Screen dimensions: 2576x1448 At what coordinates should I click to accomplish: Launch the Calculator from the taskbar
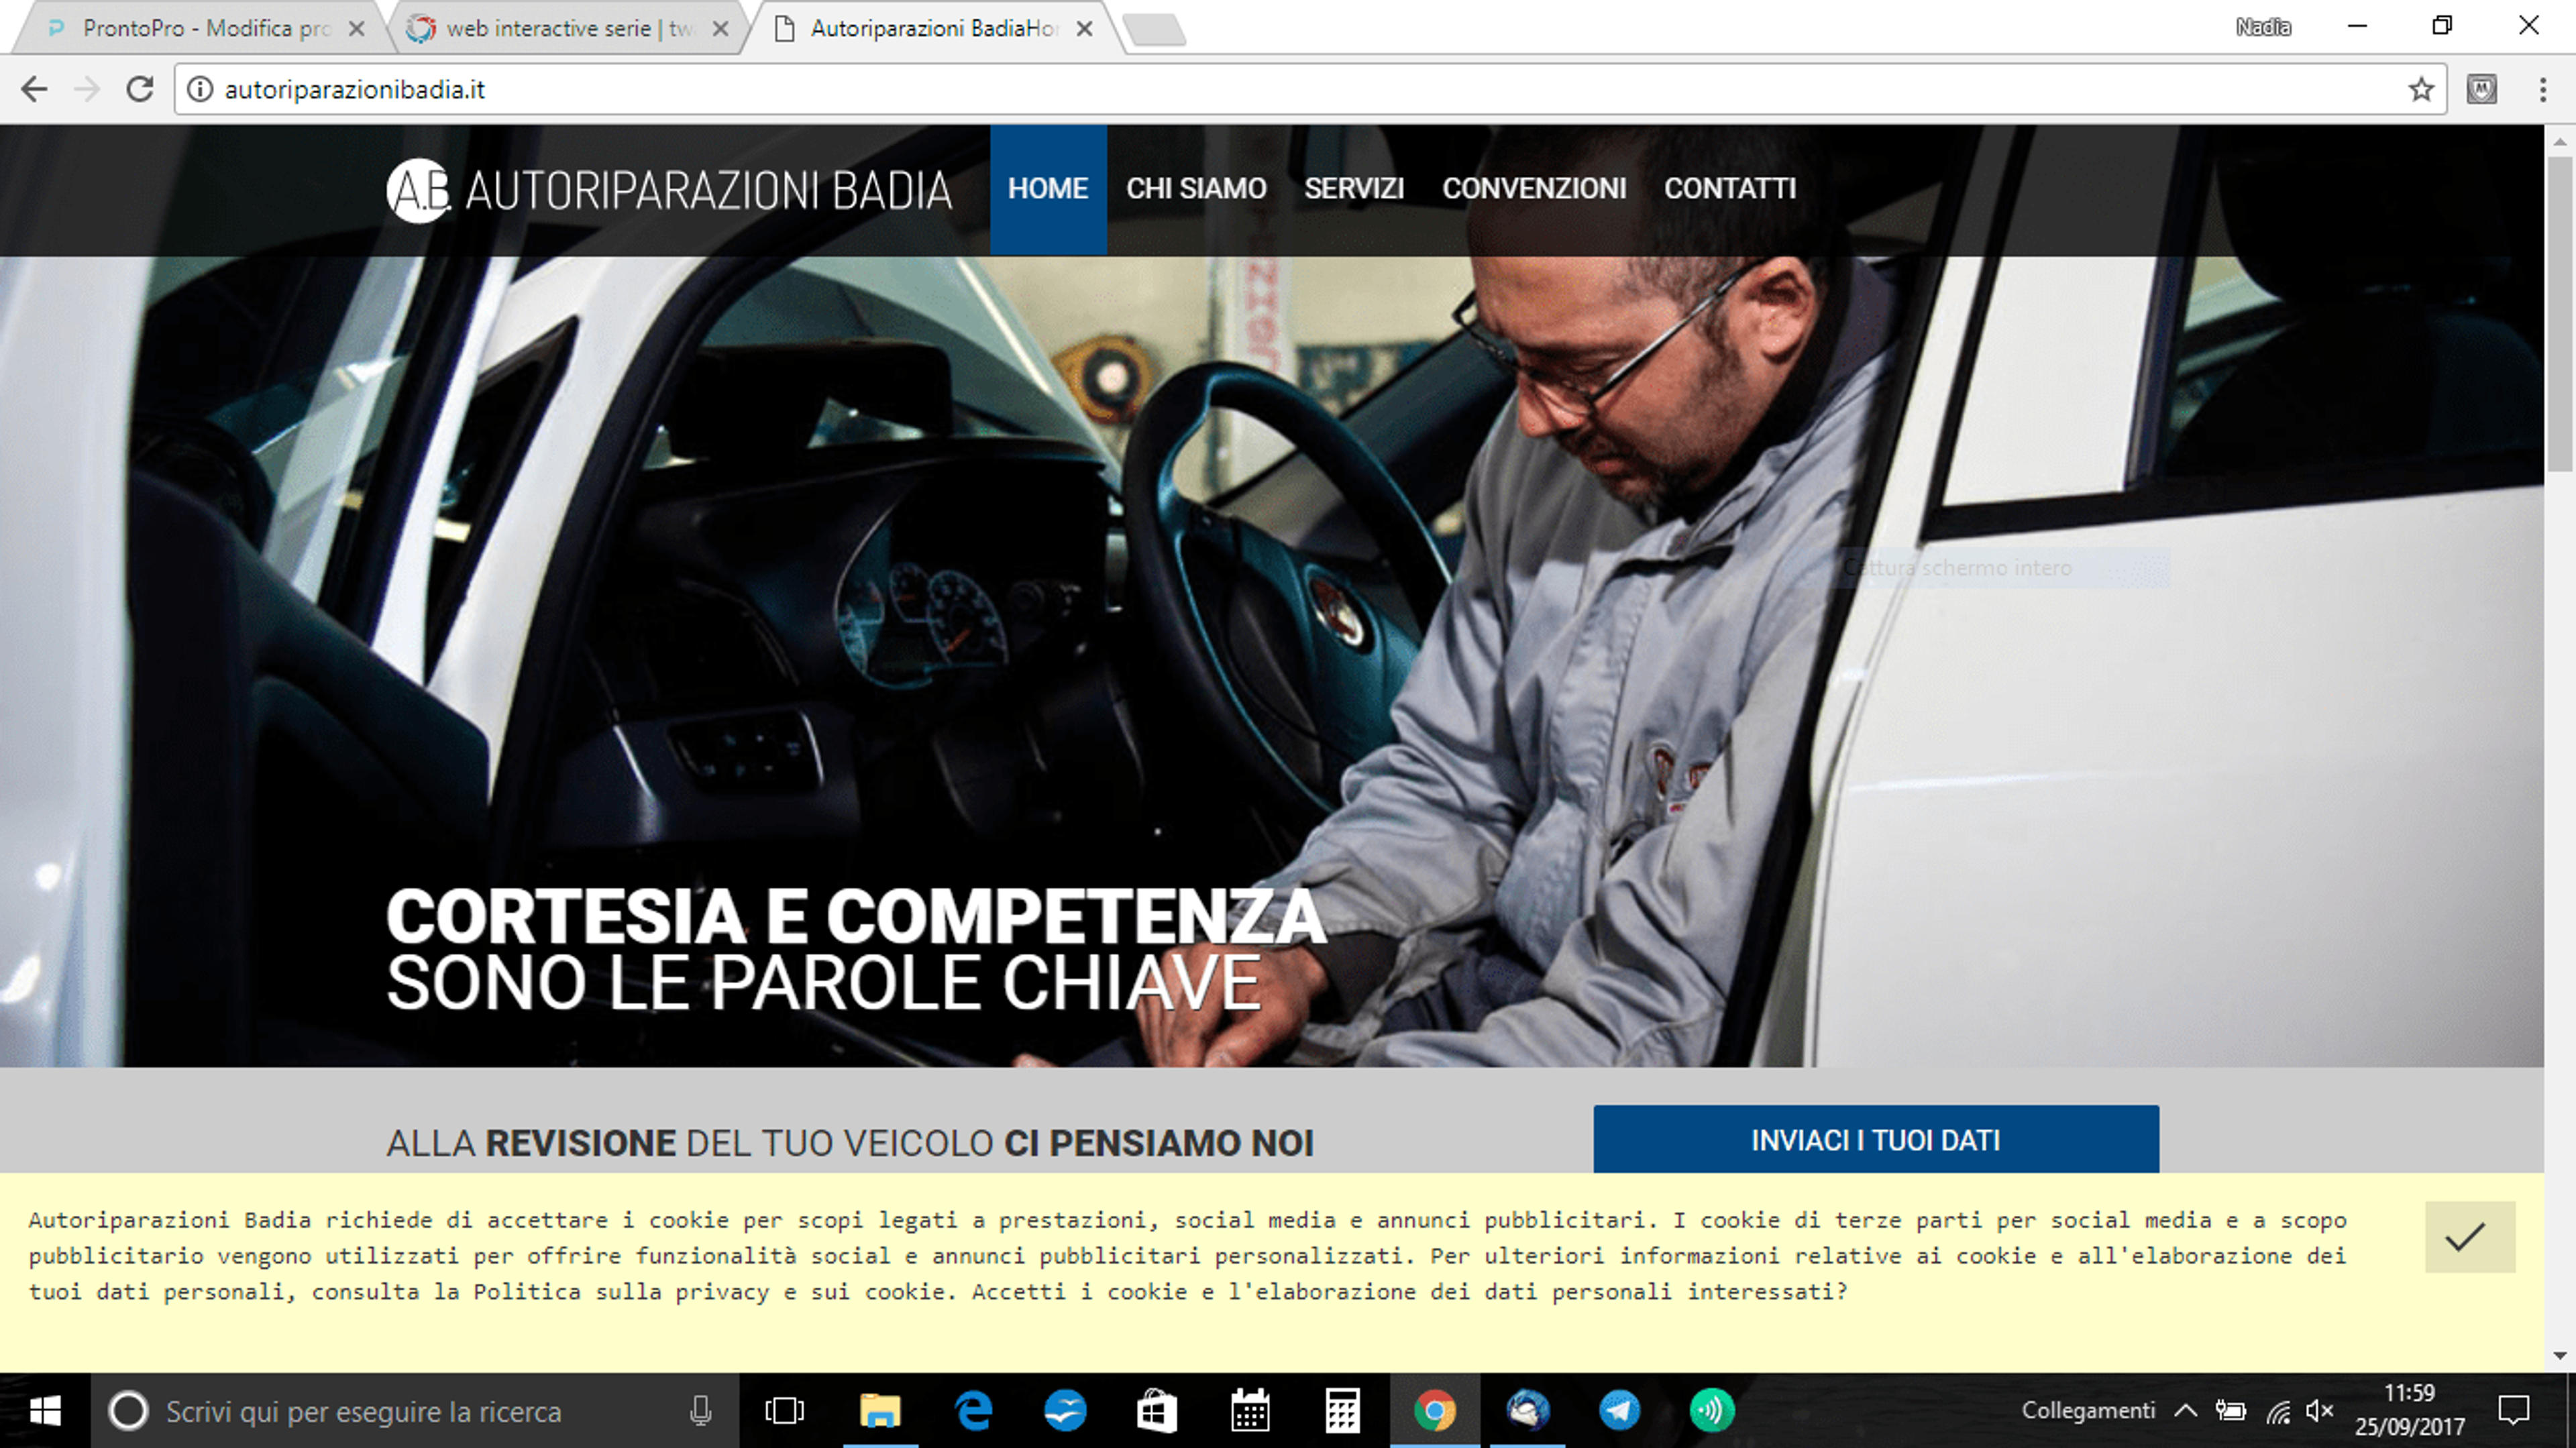point(1342,1410)
